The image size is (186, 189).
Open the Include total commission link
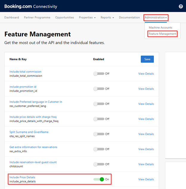25,71
